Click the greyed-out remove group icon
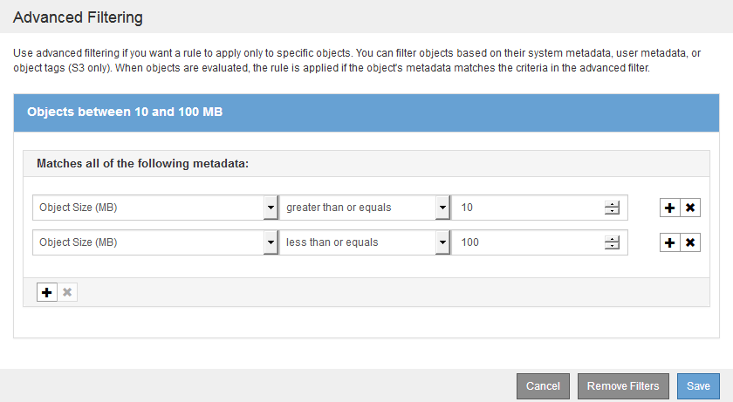Screen dimensions: 733x402 (67, 292)
